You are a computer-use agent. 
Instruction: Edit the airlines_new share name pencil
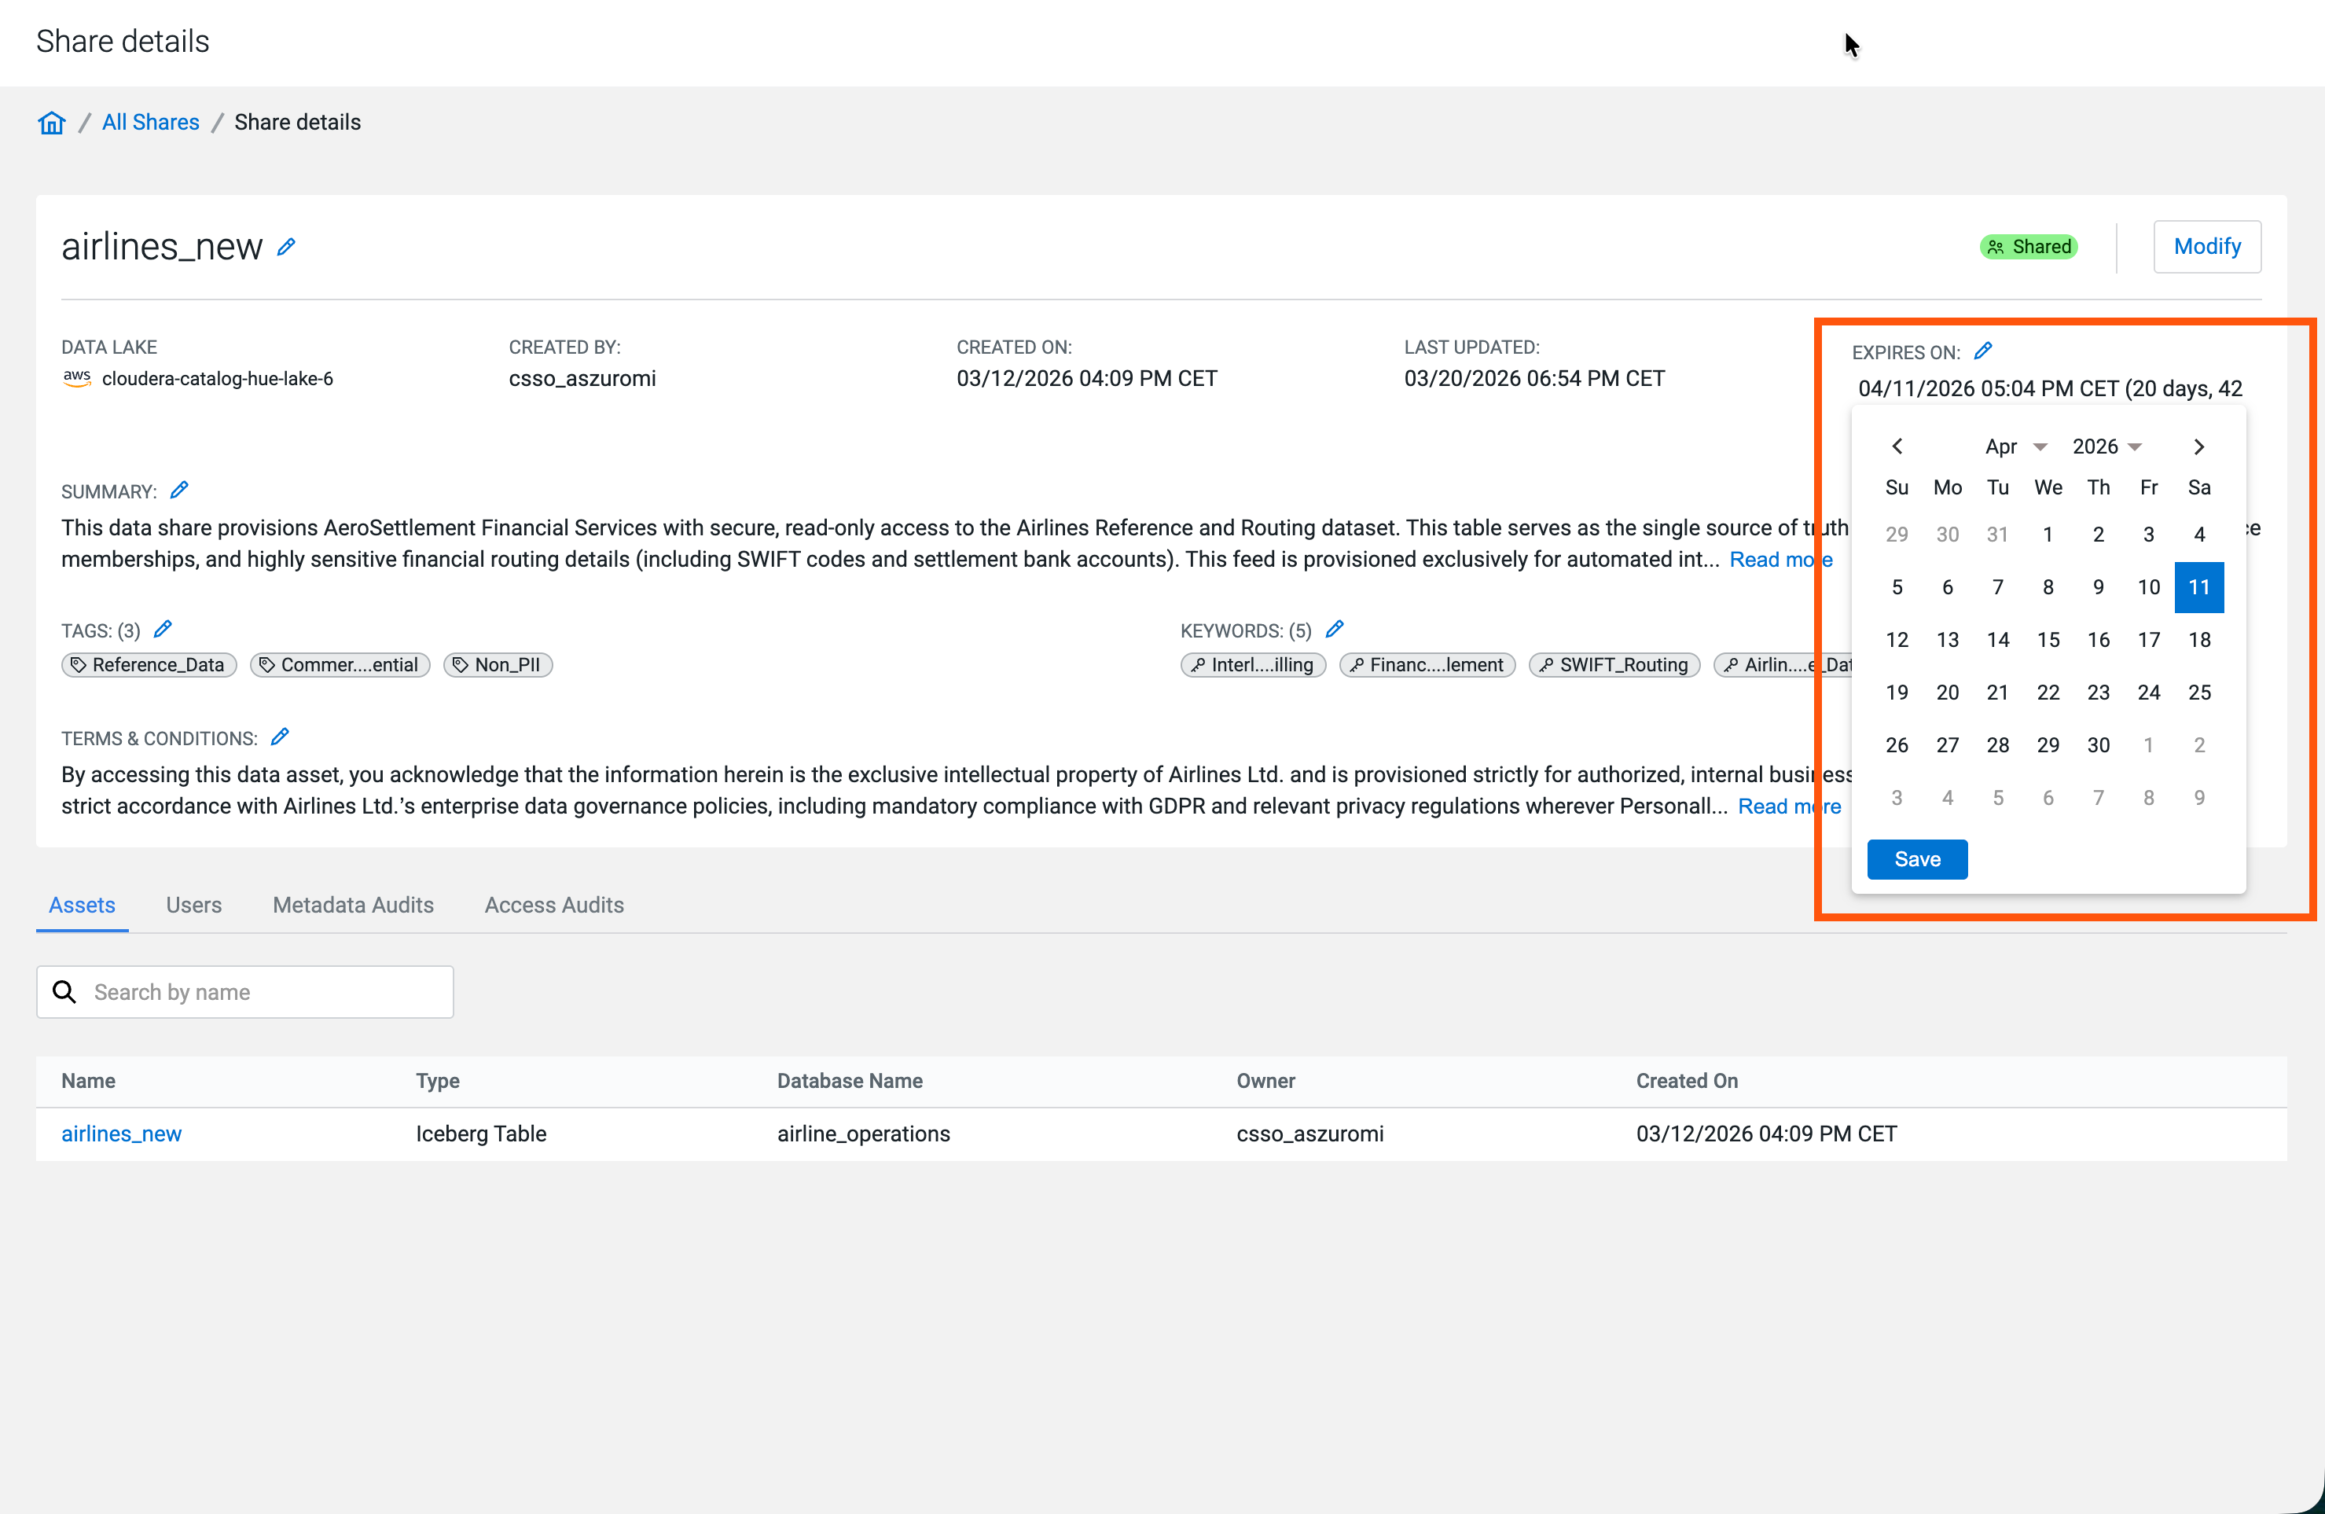pyautogui.click(x=286, y=247)
